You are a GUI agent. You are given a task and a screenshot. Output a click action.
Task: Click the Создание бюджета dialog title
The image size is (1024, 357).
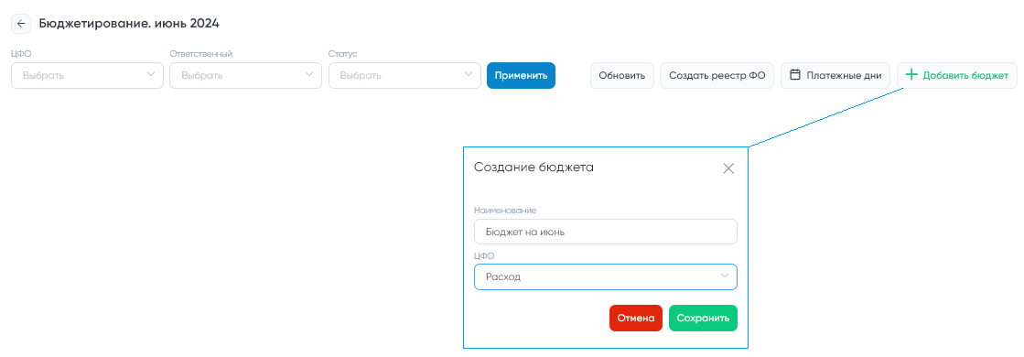coord(534,168)
